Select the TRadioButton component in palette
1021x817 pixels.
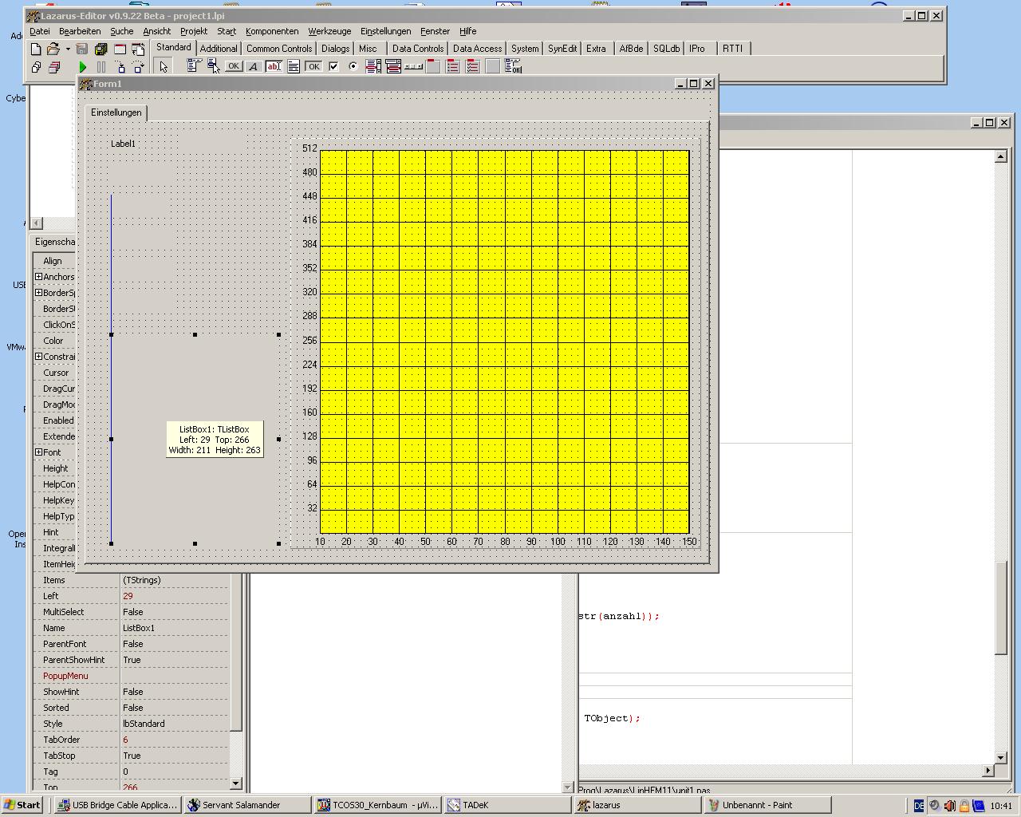coord(353,67)
